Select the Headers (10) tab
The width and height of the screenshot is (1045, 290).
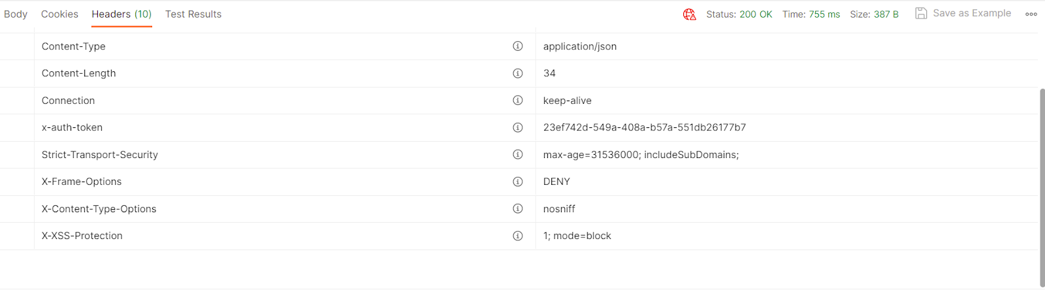point(121,14)
